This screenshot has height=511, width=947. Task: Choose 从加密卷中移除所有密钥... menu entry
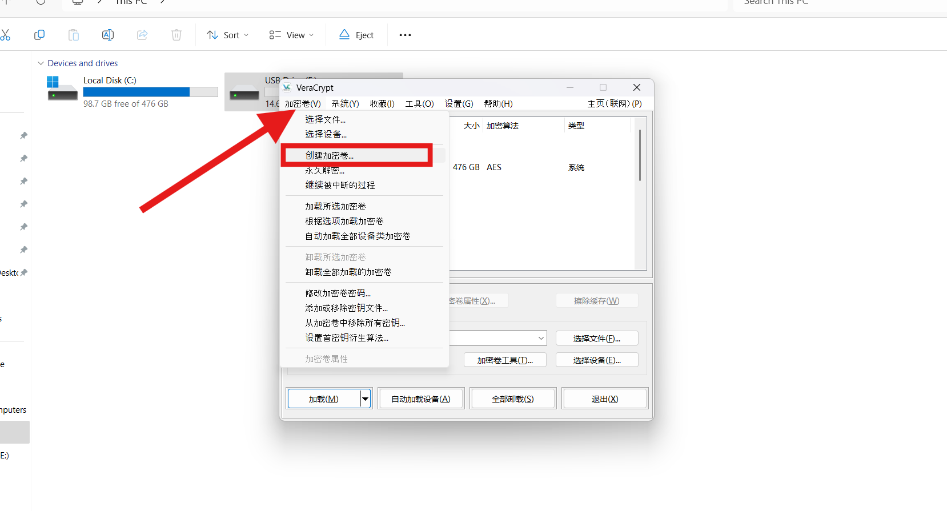point(364,323)
